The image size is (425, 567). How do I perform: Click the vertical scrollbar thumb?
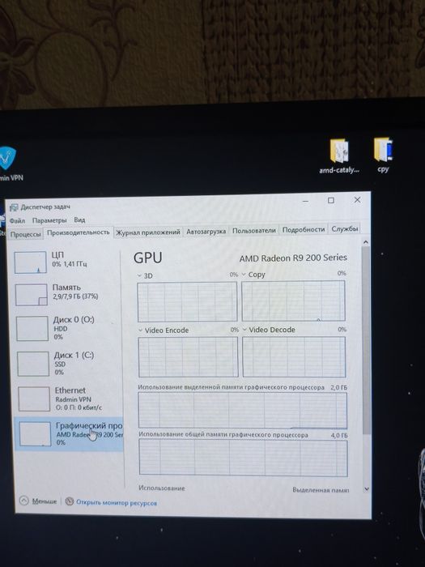[x=366, y=340]
